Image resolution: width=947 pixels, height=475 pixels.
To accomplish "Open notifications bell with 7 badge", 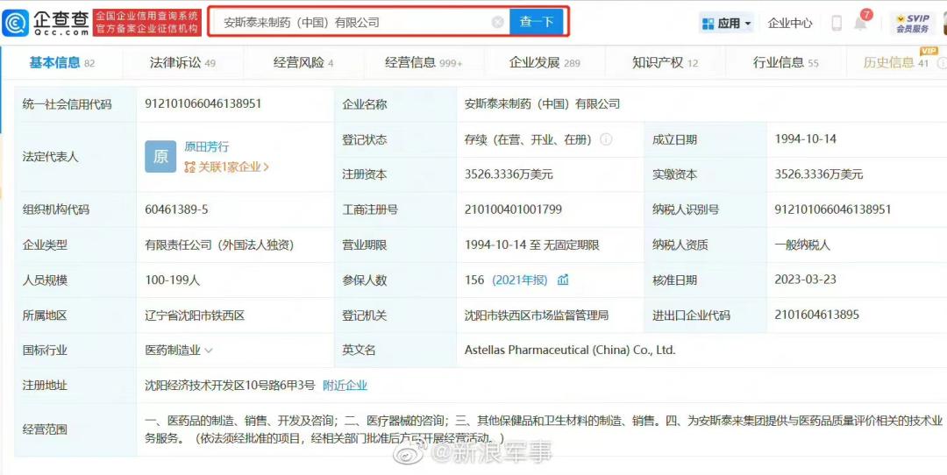I will click(x=860, y=24).
